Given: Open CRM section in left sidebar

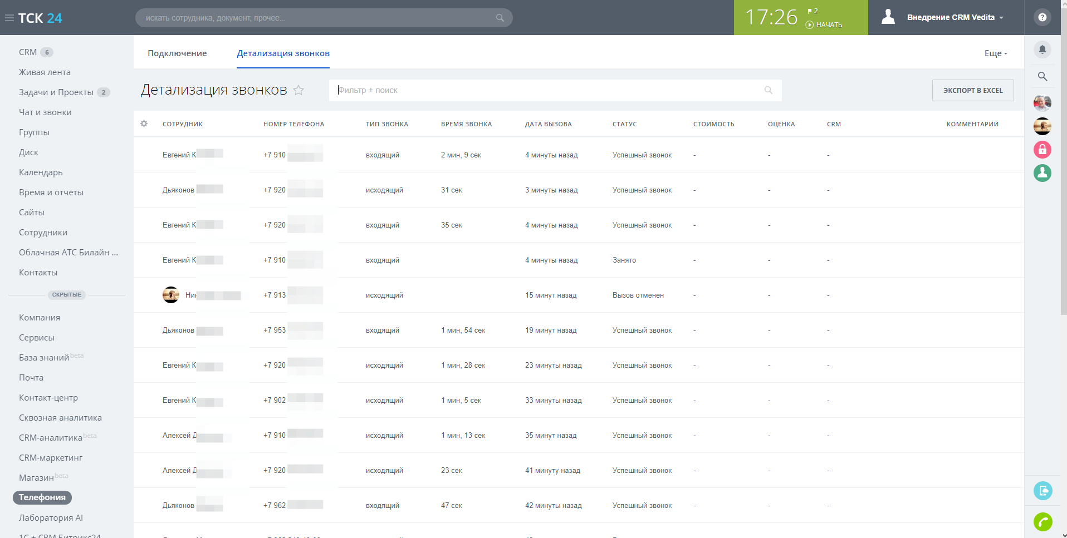Looking at the screenshot, I should pyautogui.click(x=28, y=52).
